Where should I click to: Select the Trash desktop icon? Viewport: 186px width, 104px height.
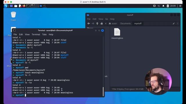point(13,16)
